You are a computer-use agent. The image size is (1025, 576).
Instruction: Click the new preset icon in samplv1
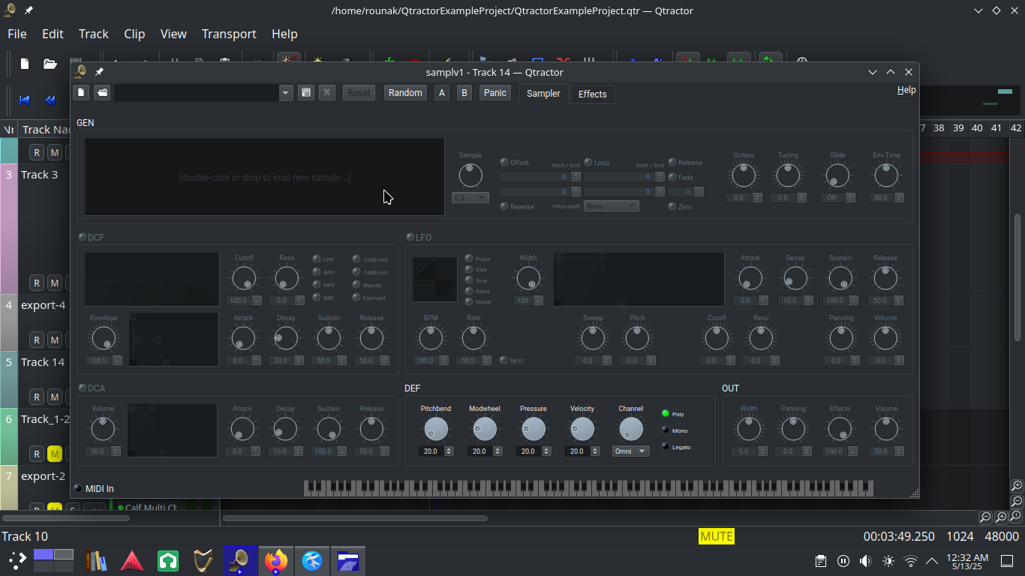[81, 92]
